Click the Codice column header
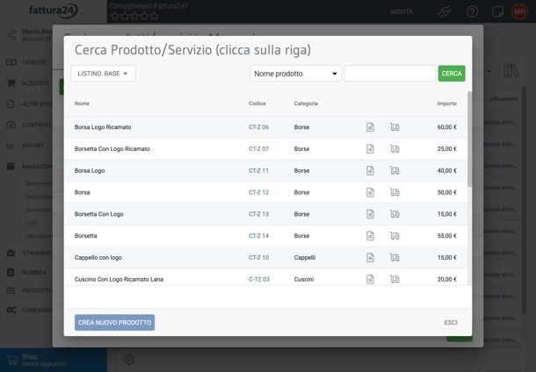 [257, 104]
